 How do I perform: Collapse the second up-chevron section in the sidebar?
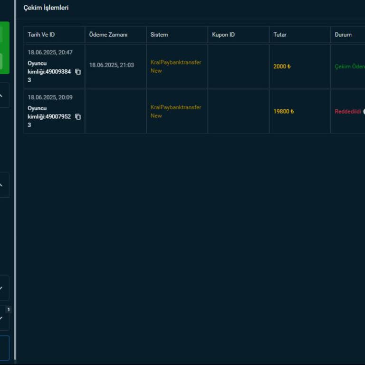click(2, 185)
